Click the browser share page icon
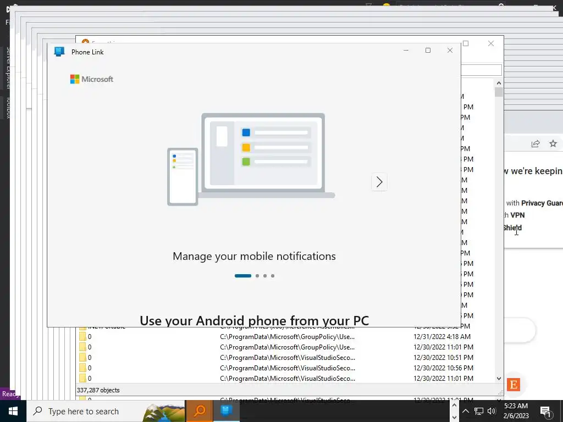Viewport: 563px width, 422px height. coord(536,143)
